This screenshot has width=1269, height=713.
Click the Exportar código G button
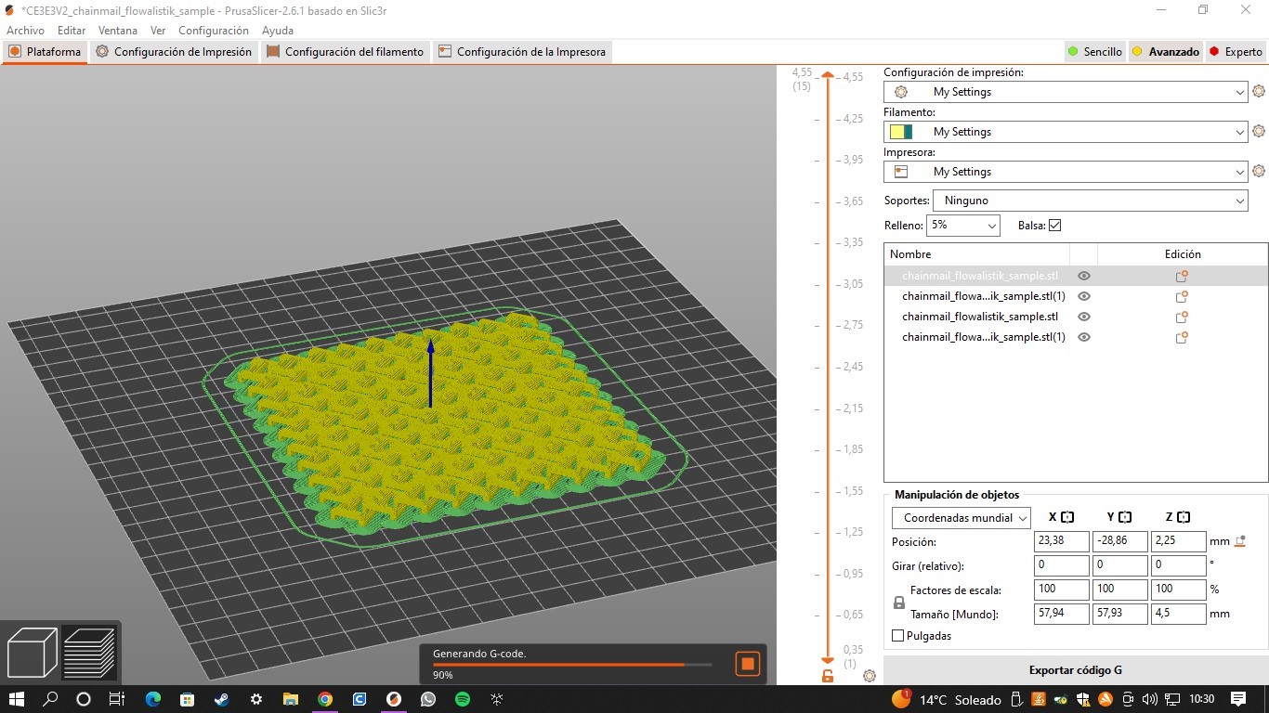[1075, 670]
